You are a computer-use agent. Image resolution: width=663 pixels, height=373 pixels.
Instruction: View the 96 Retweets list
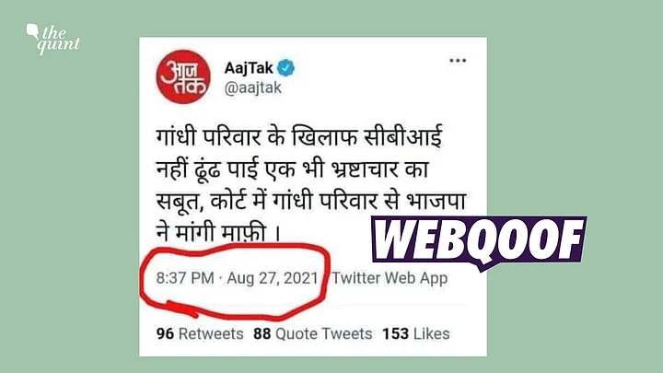click(200, 333)
